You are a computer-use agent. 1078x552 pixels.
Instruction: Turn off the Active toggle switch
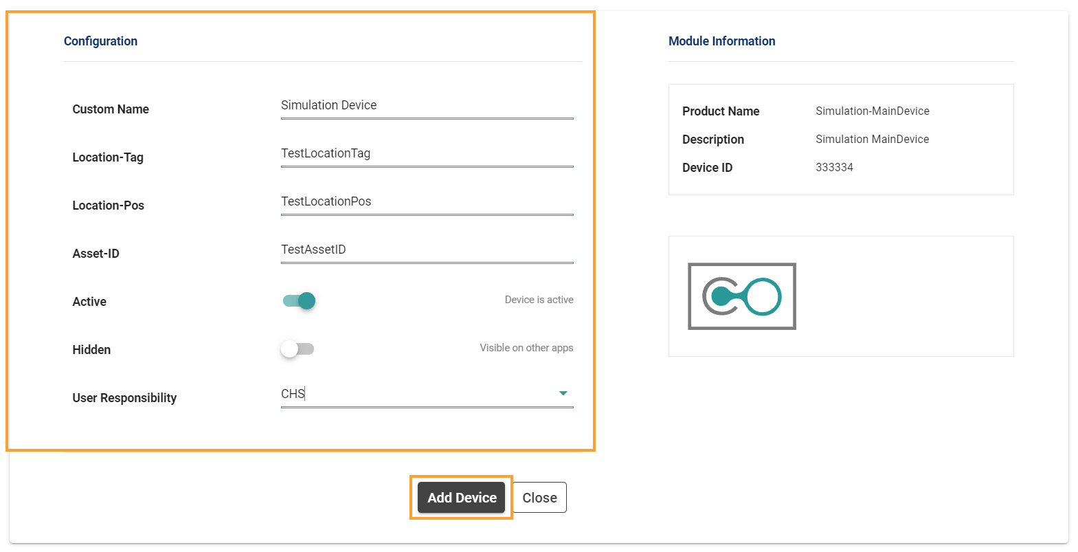[x=300, y=300]
